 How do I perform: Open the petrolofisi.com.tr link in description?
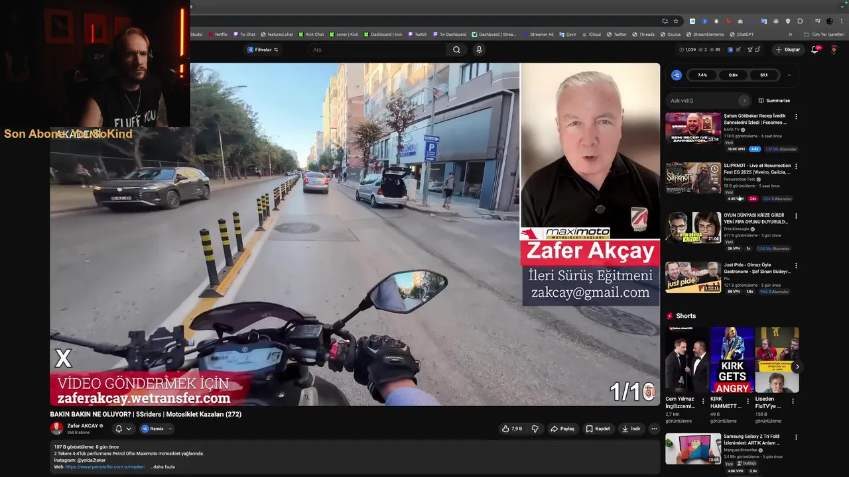[x=105, y=466]
